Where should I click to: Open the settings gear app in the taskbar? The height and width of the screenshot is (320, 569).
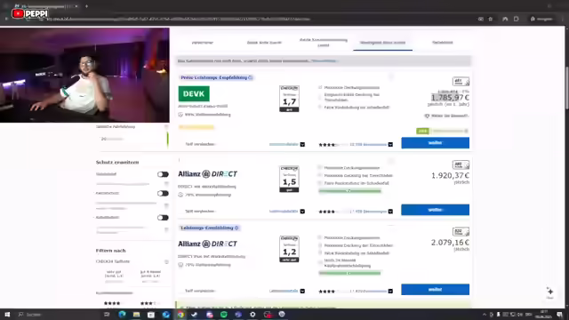tap(252, 315)
